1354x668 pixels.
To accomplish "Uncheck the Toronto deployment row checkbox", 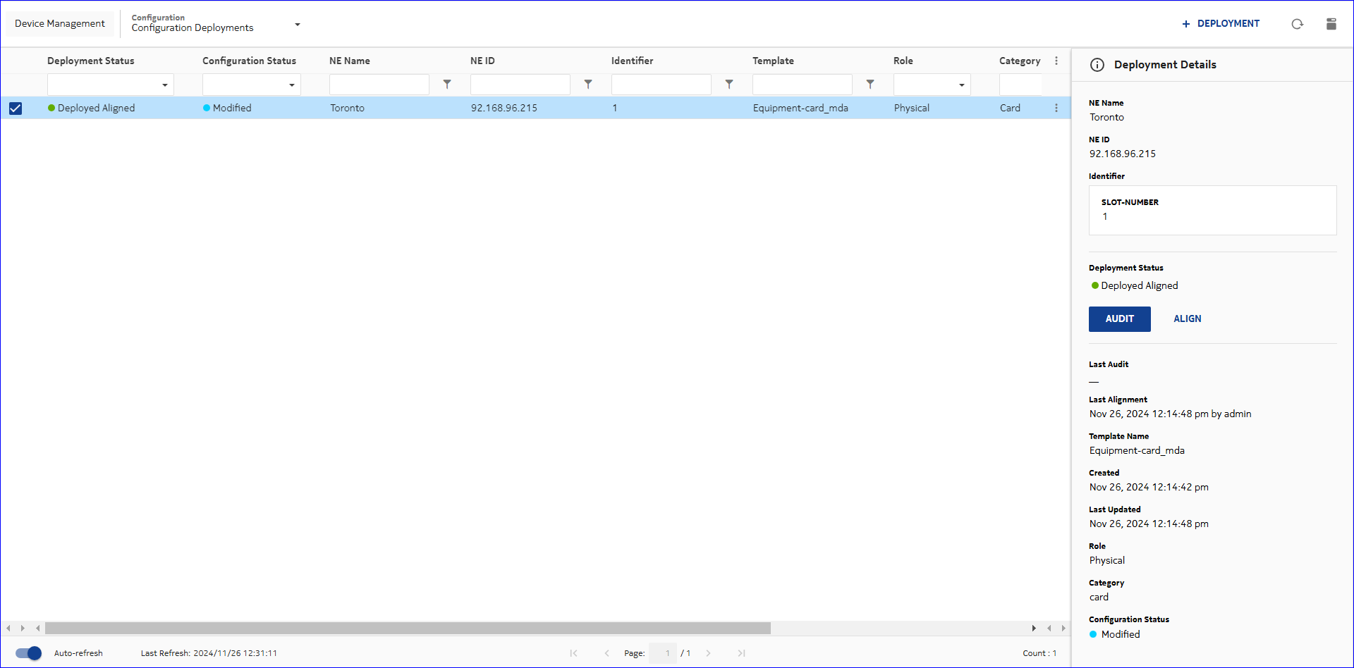I will click(16, 109).
